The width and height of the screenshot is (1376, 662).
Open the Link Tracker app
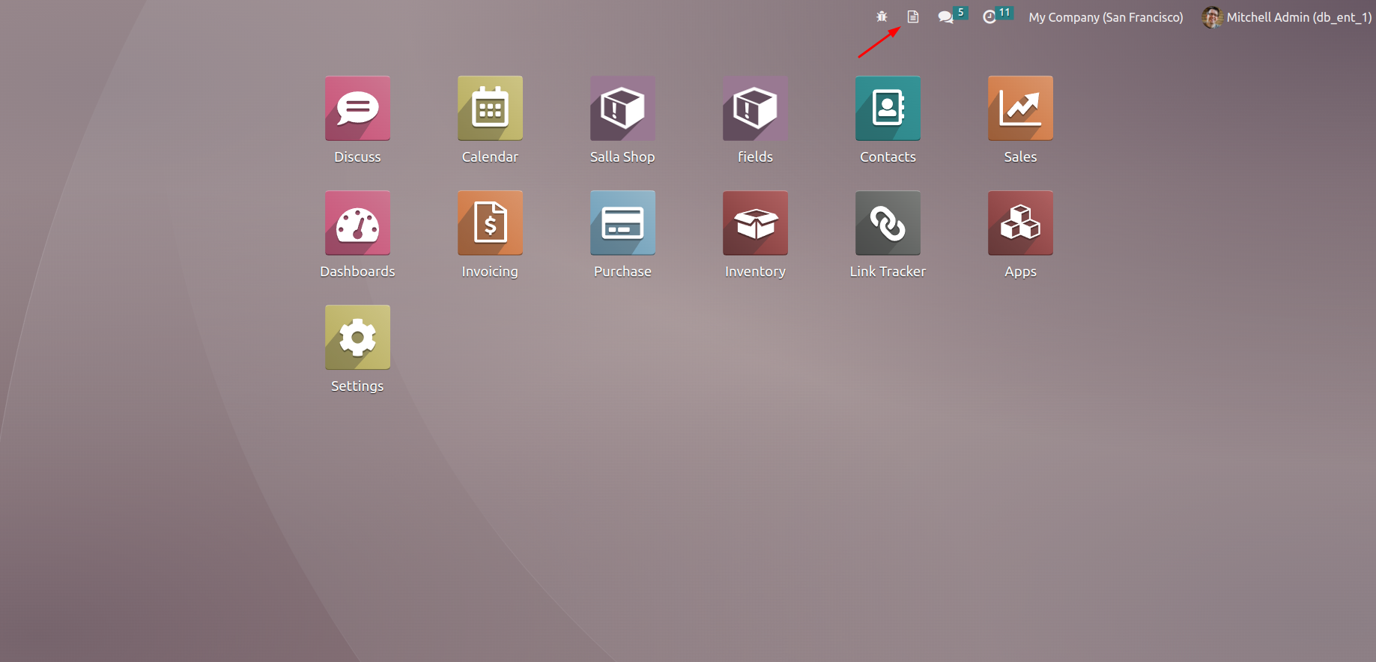888,223
